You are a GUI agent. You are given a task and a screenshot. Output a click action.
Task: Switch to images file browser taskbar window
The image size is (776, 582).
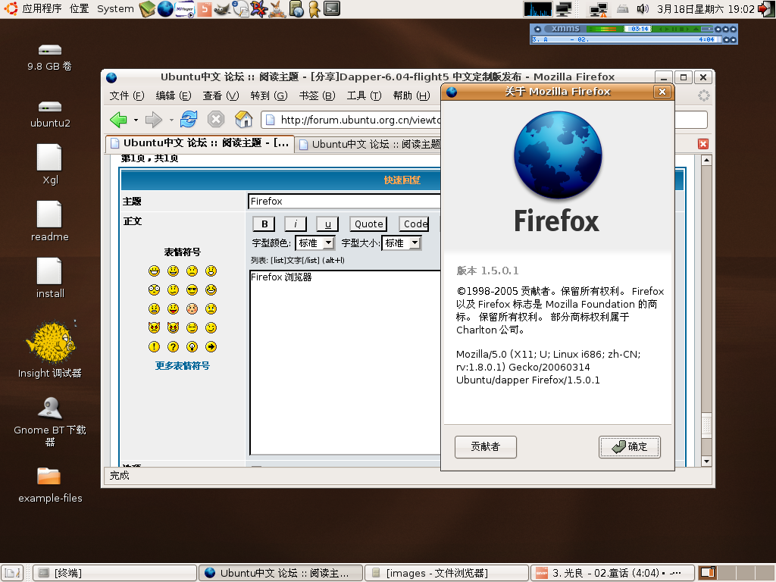click(x=447, y=573)
